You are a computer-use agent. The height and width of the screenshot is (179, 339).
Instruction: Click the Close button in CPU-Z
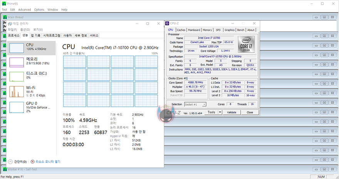250,112
